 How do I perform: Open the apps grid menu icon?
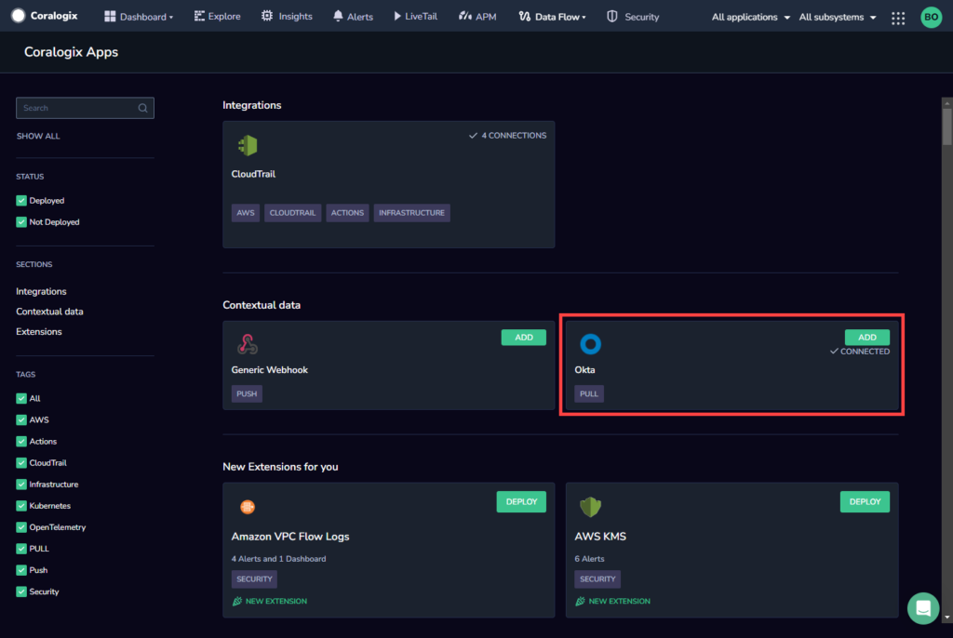(x=898, y=18)
